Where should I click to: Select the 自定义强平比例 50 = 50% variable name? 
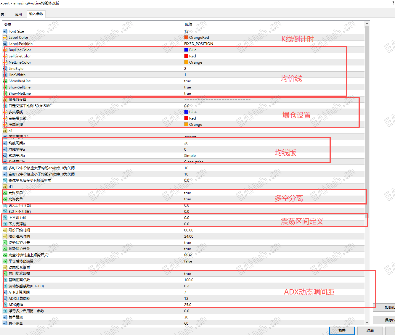[x=30, y=106]
